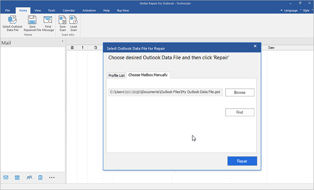Click the Find button
Viewport: 314px width, 190px height.
click(240, 112)
